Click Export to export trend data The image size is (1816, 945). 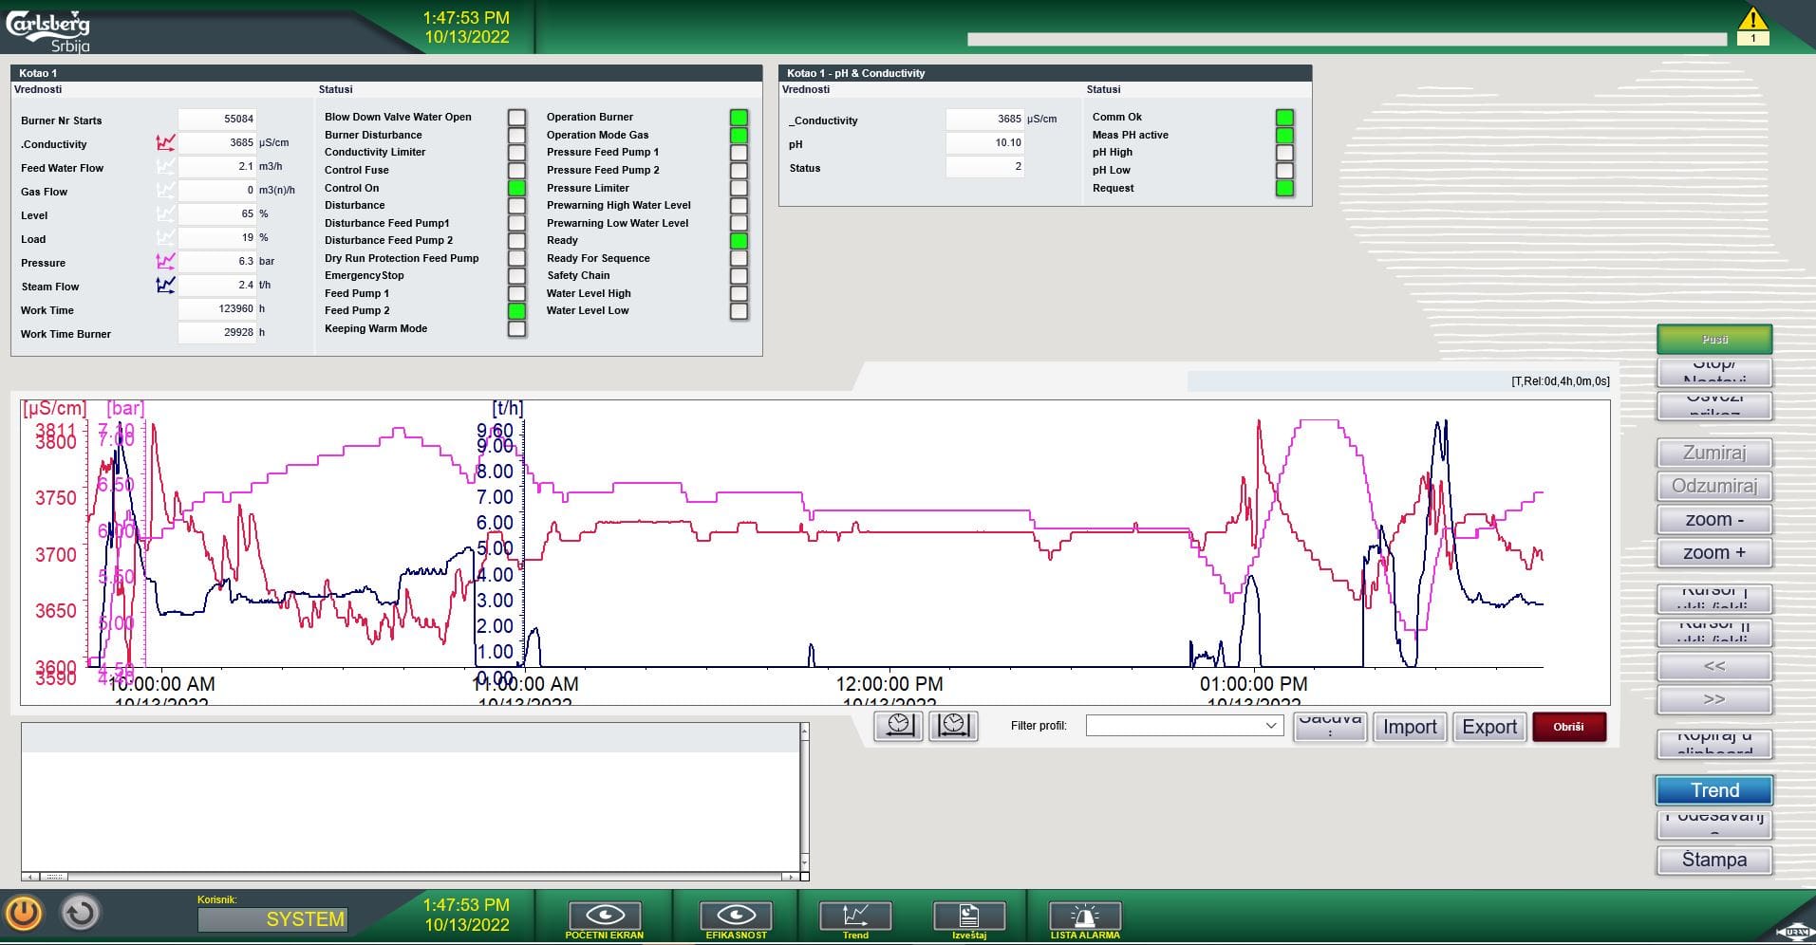coord(1488,727)
